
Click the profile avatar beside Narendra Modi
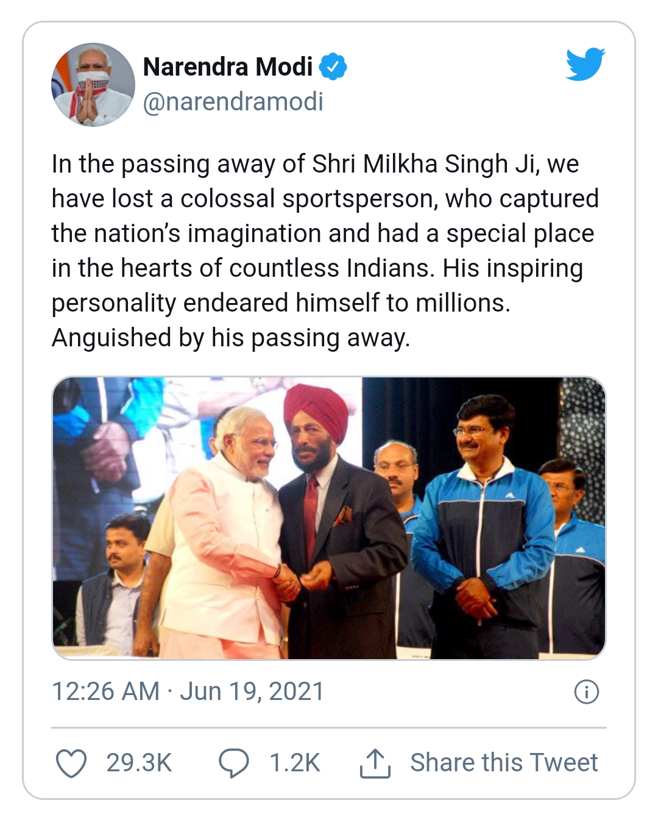pyautogui.click(x=93, y=85)
